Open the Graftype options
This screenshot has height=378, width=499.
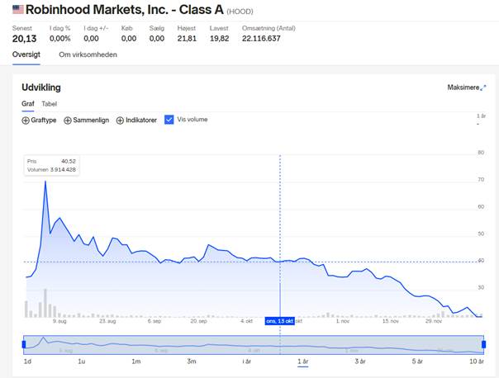click(x=39, y=120)
